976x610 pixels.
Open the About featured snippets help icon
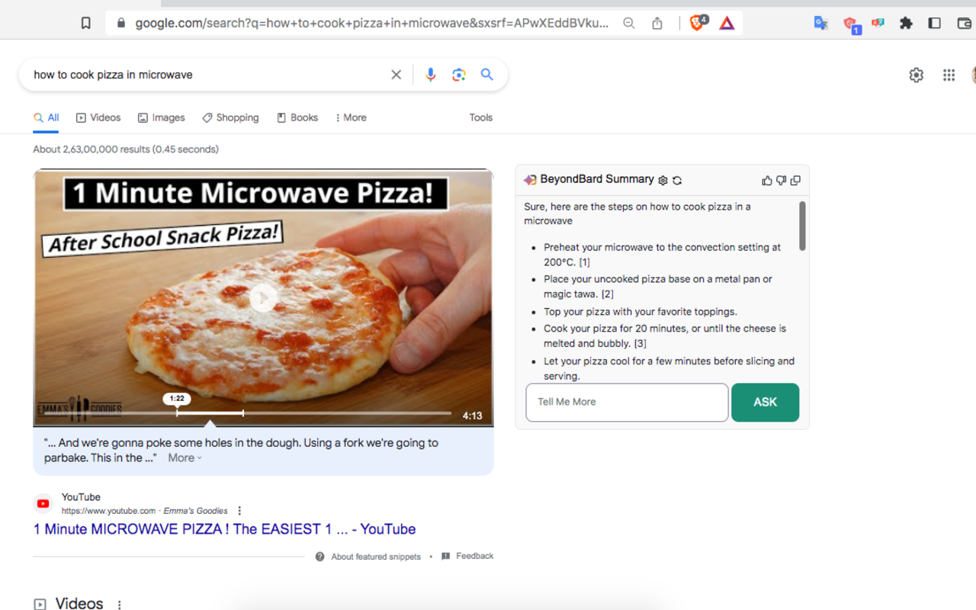click(320, 557)
